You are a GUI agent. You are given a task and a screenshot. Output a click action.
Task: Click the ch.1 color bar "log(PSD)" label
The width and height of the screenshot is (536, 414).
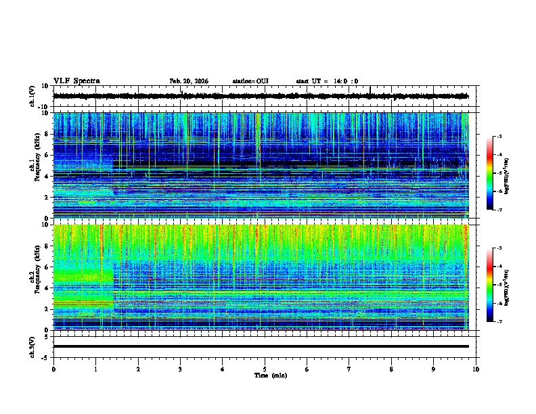pos(506,176)
